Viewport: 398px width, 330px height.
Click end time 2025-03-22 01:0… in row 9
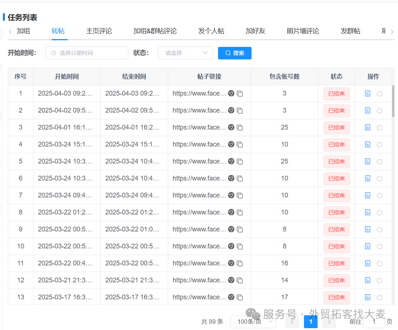click(x=132, y=229)
